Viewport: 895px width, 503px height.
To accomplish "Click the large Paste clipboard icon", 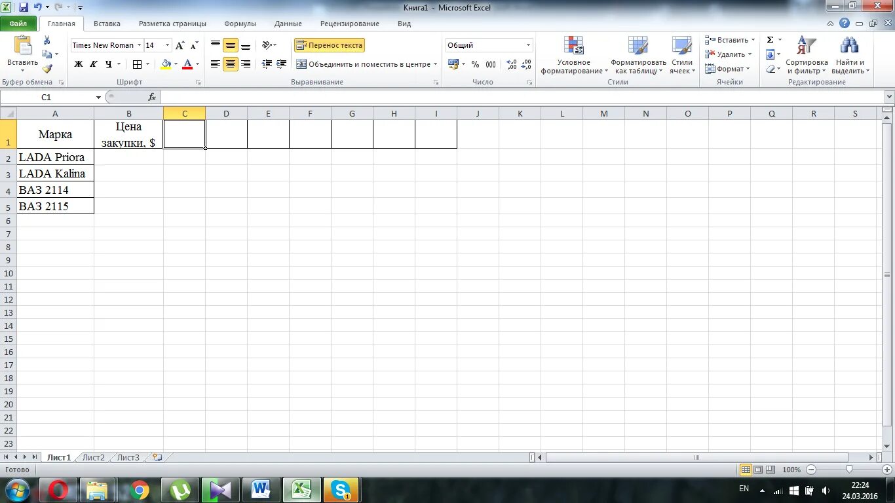I will (23, 45).
